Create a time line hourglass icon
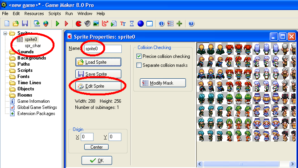The height and width of the screenshot is (168, 298). point(132,24)
